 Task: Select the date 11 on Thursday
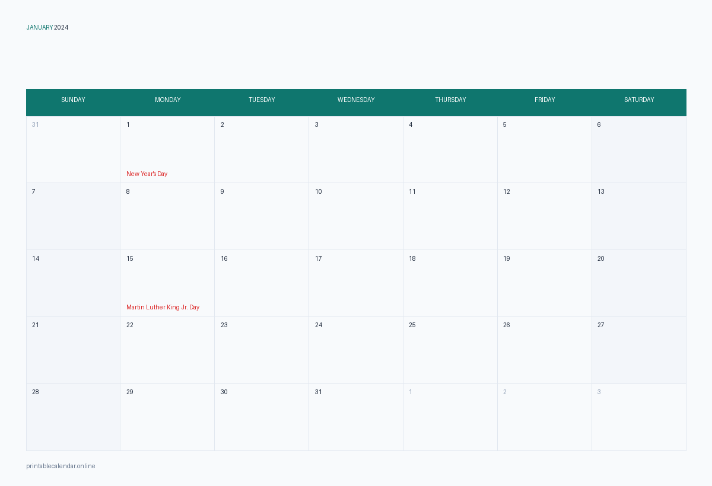pos(450,216)
